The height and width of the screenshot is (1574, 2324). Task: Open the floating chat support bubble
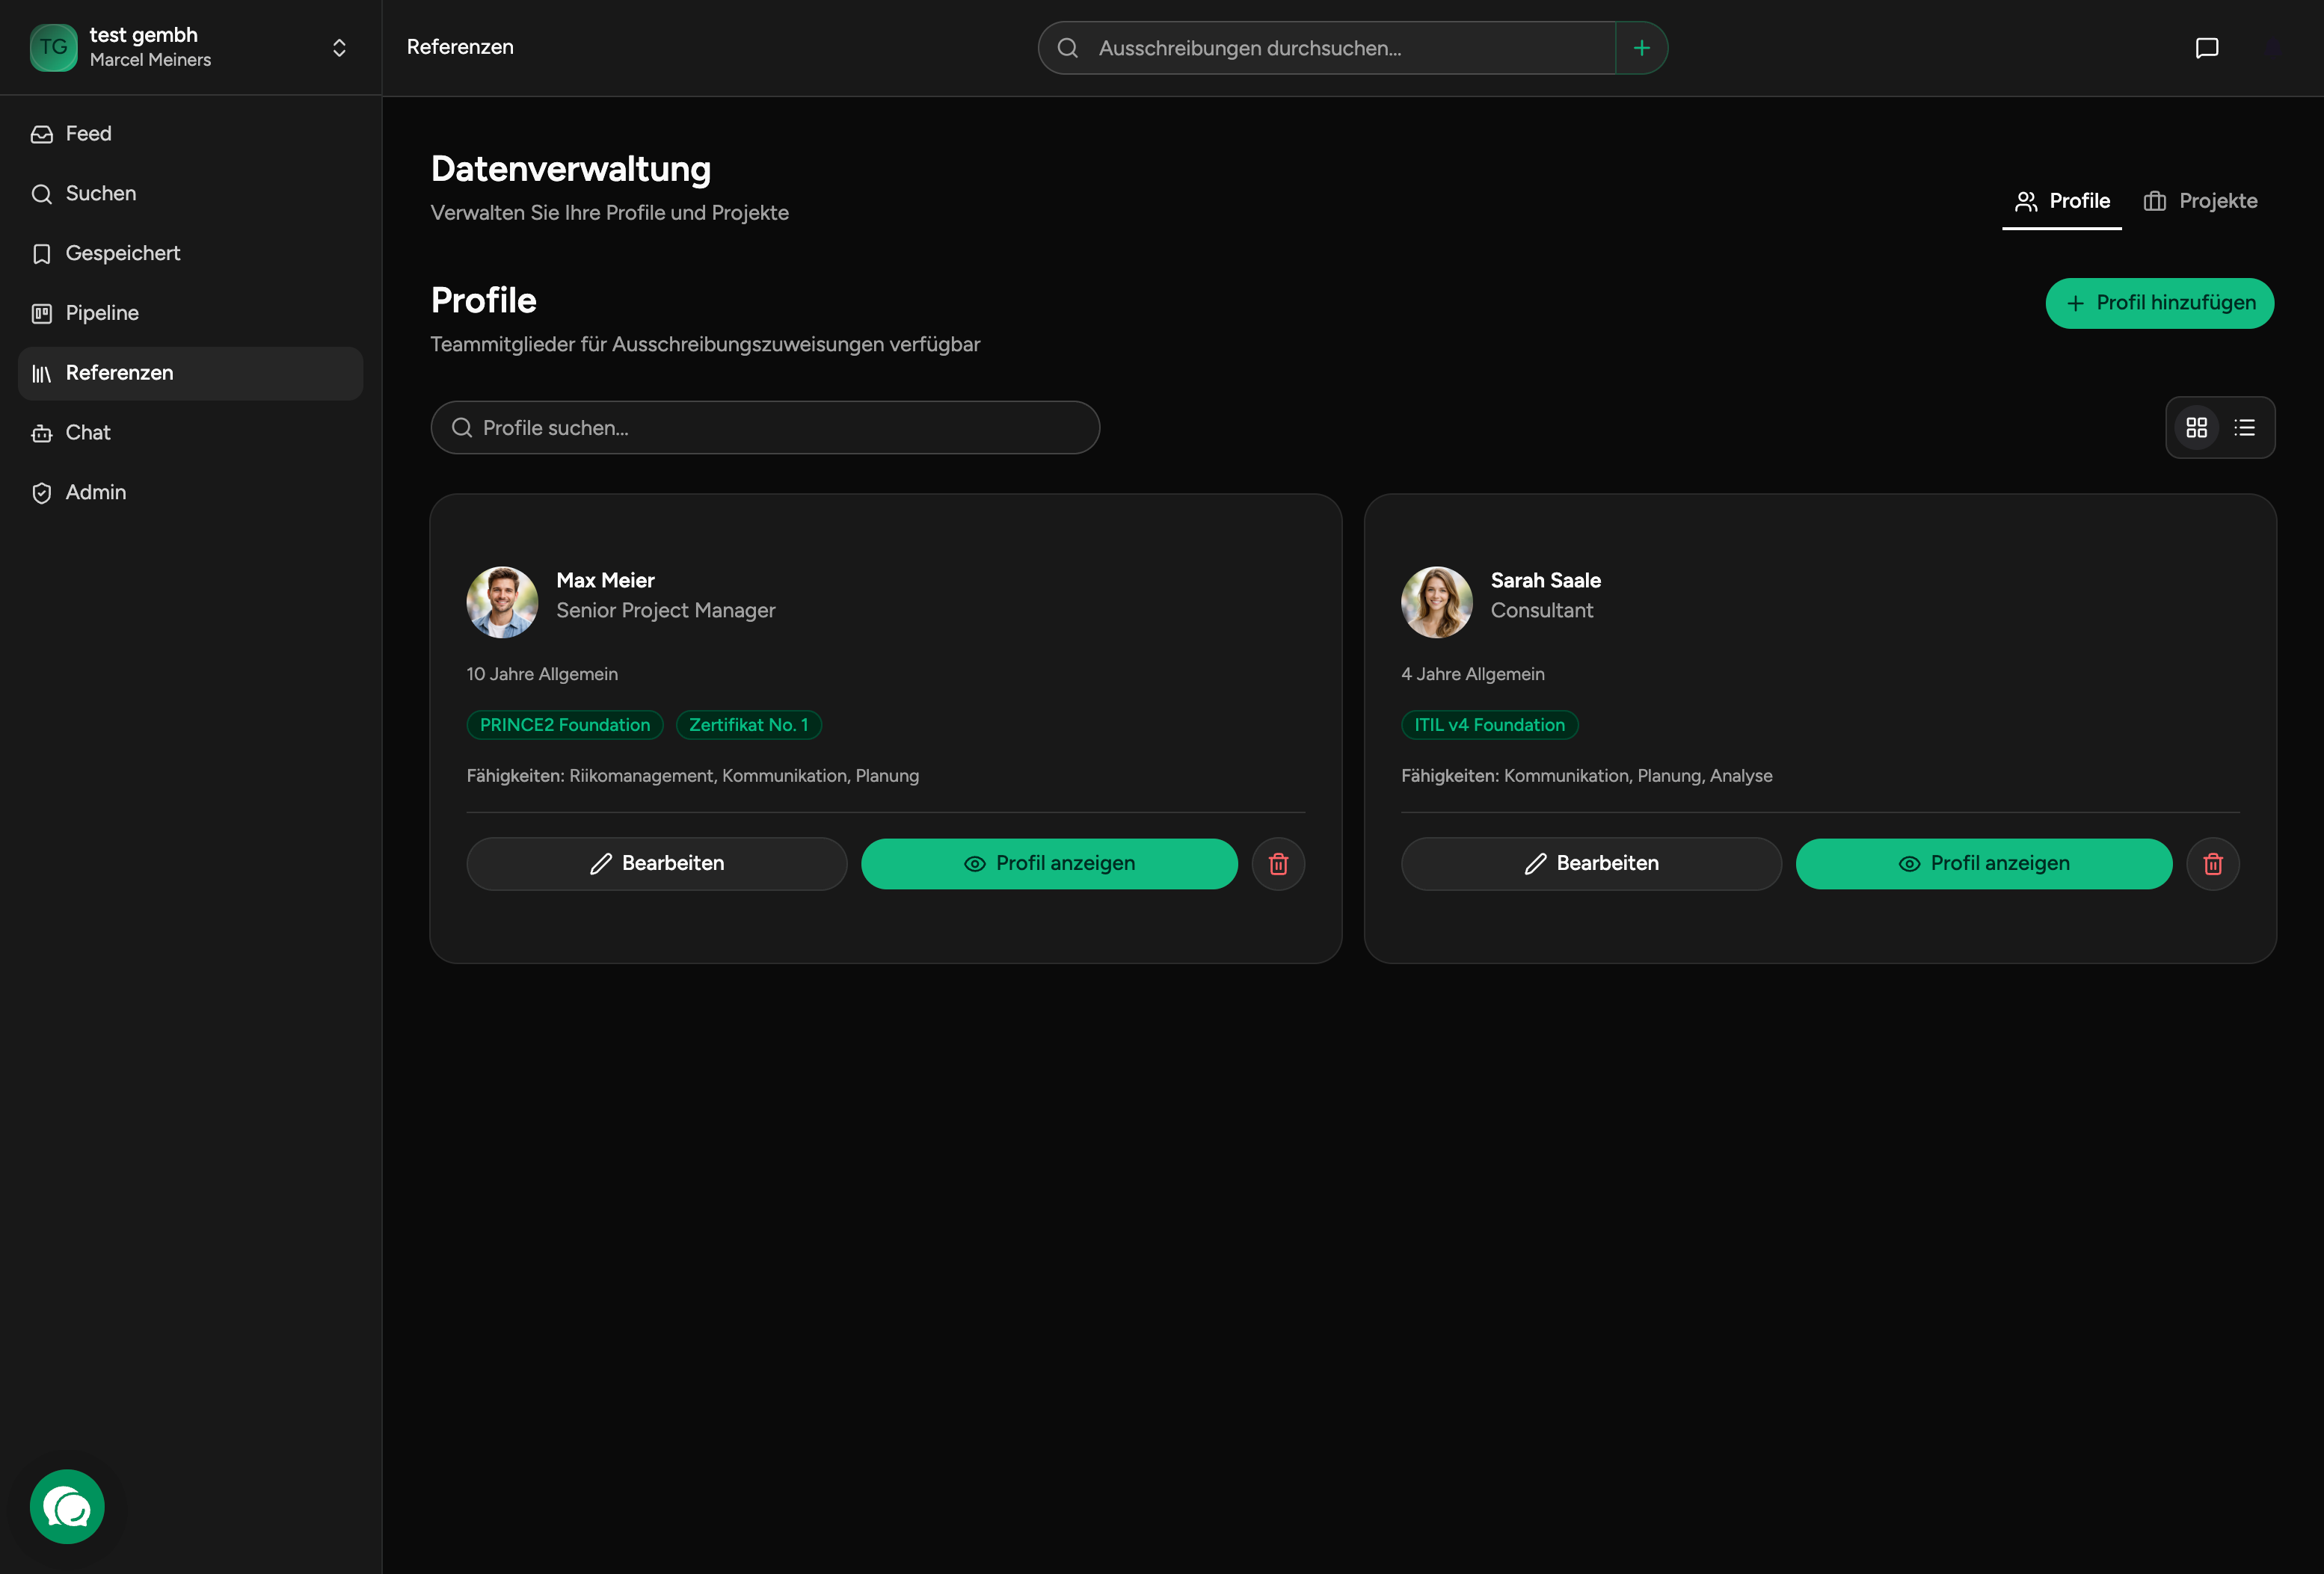(x=67, y=1506)
